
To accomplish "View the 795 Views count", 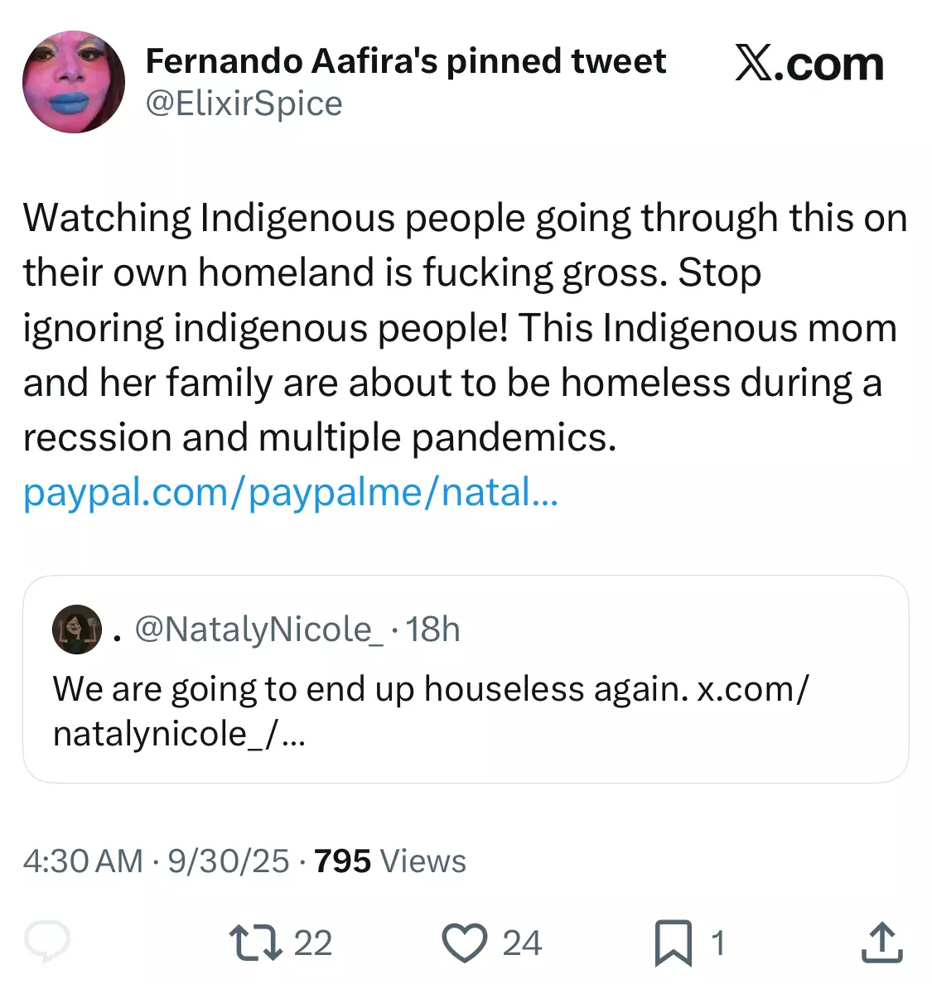I will 390,861.
